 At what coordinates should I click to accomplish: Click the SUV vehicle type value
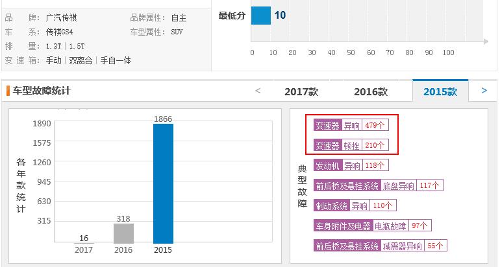(x=177, y=32)
